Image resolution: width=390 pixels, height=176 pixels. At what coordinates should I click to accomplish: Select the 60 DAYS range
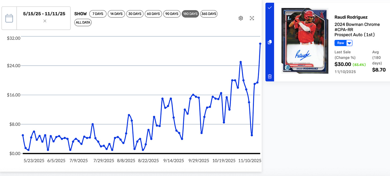(153, 14)
